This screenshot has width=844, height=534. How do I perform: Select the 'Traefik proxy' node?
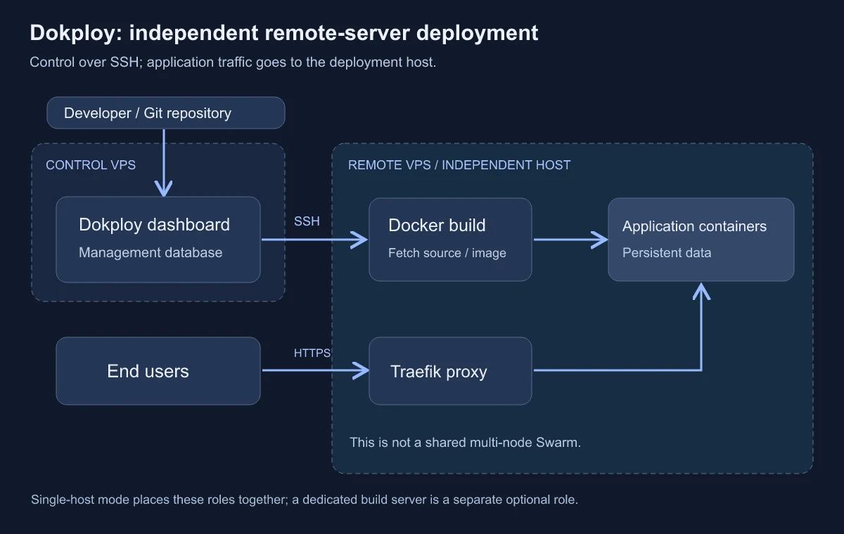(x=450, y=371)
